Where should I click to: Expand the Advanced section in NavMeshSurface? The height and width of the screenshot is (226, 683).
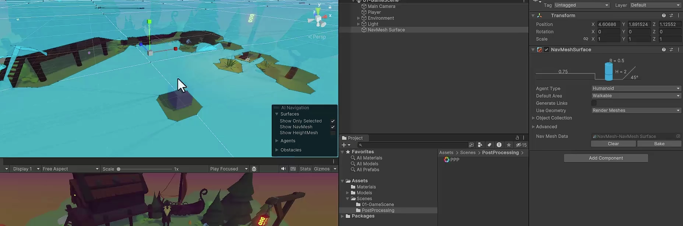(x=533, y=127)
